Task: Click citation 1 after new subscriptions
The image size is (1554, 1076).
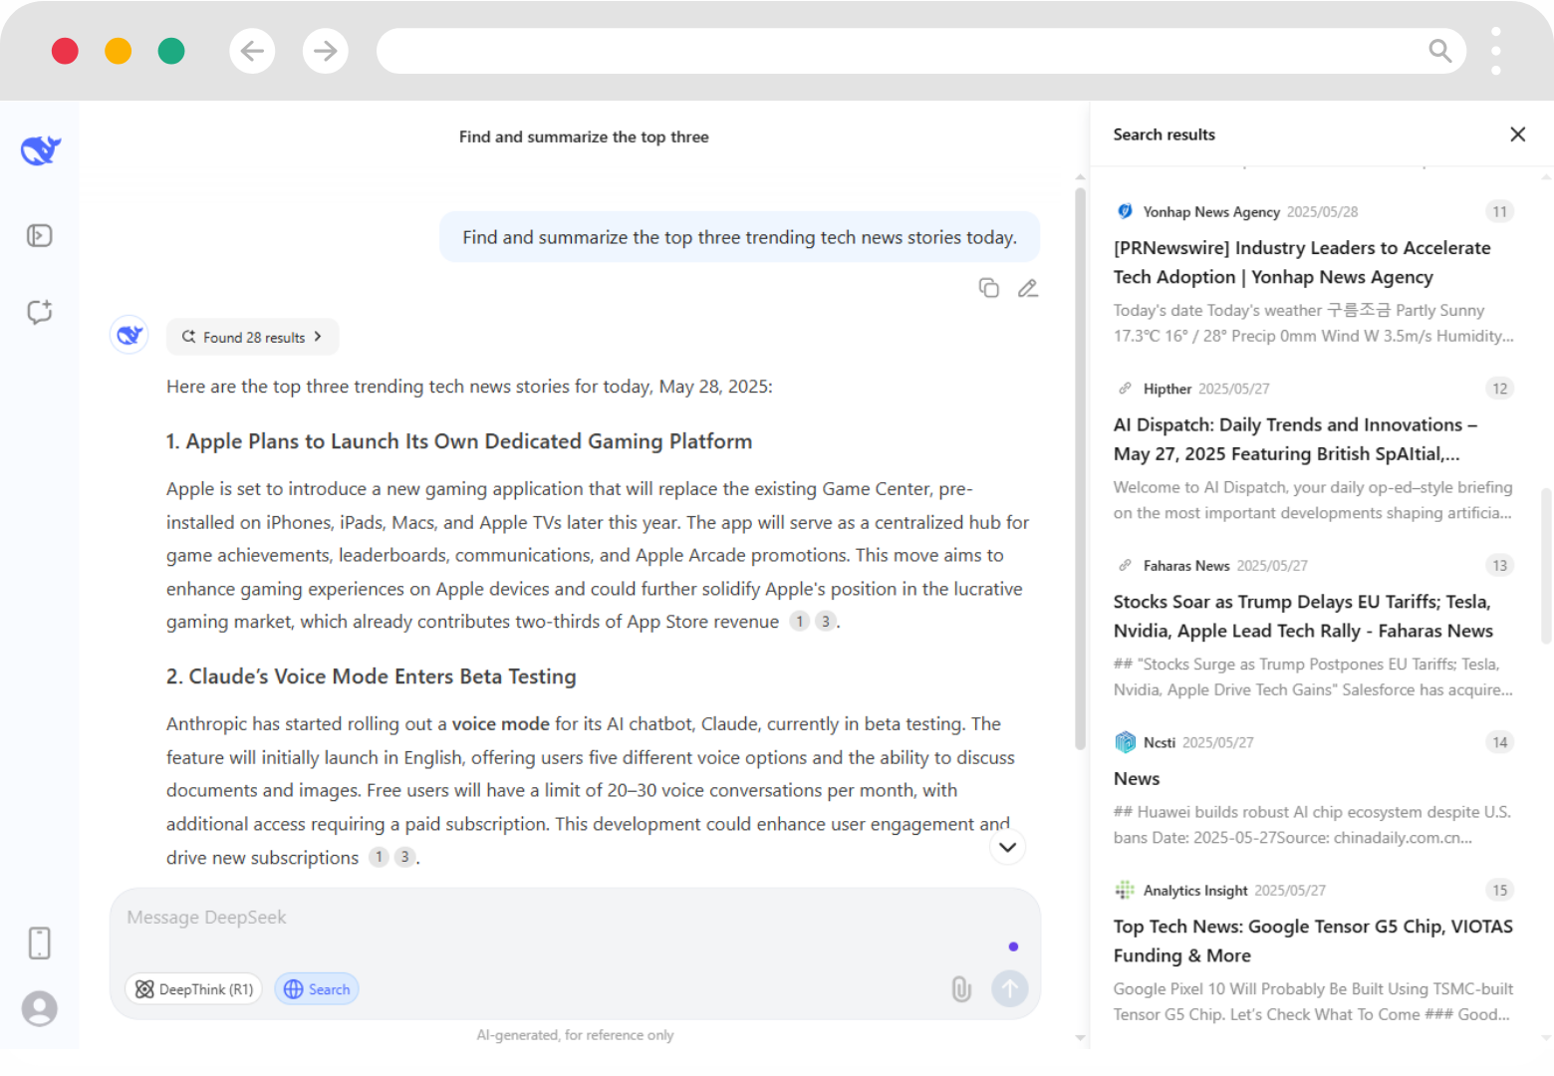Action: click(x=379, y=857)
